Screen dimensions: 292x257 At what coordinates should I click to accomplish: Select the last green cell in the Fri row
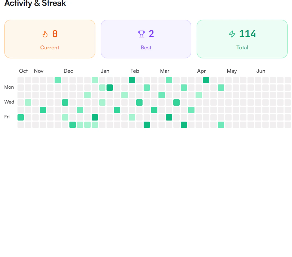point(169,117)
